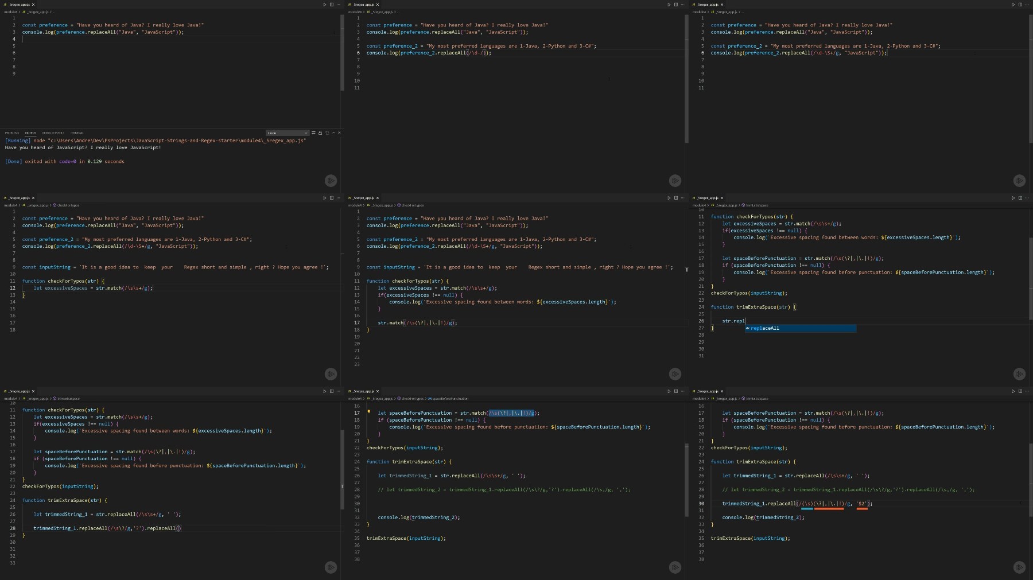Click the lightbulb quick-fix icon on line 17

pos(369,412)
